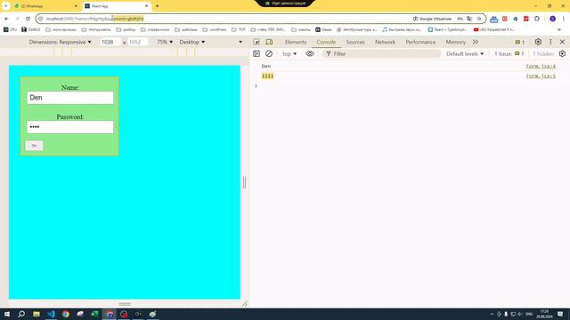Open File Explorer from taskbar
Screen dimensions: 570x320
37,314
